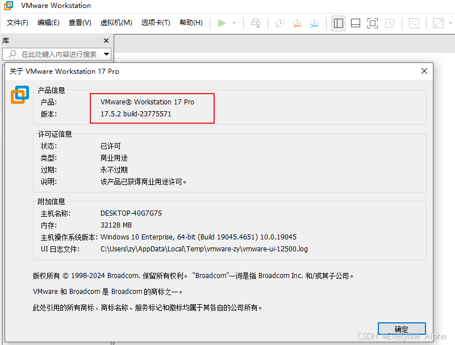Click the Unity mode toolbar icon
This screenshot has width=455, height=345.
point(390,23)
